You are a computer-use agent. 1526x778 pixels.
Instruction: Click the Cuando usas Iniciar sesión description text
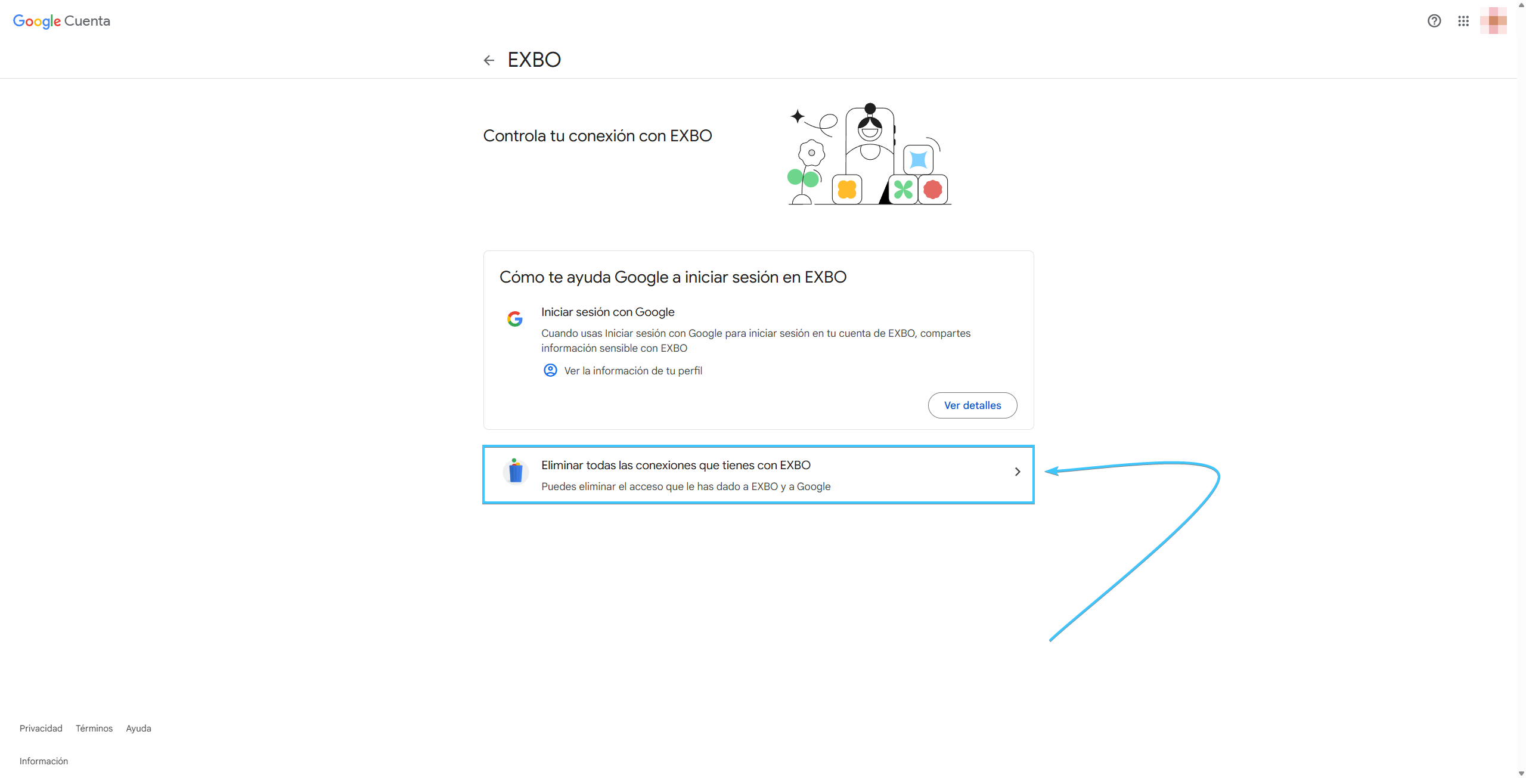coord(756,340)
